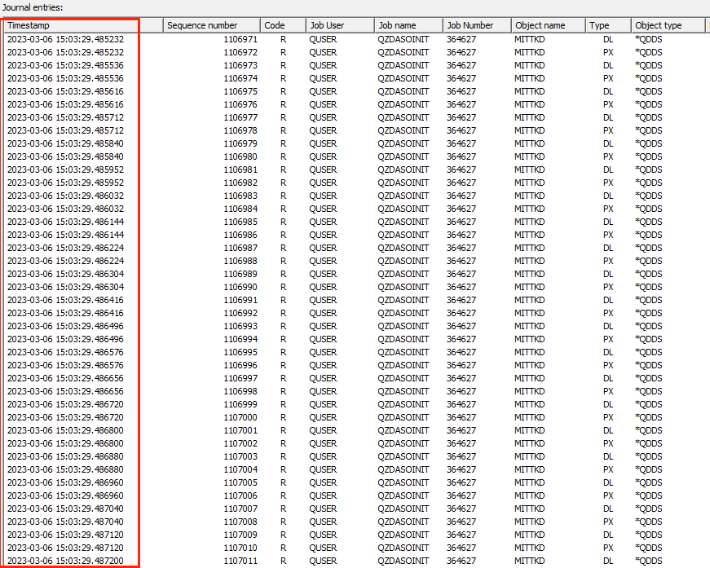This screenshot has height=568, width=710.
Task: Click the QUSER cell in row 1106990
Action: click(323, 287)
